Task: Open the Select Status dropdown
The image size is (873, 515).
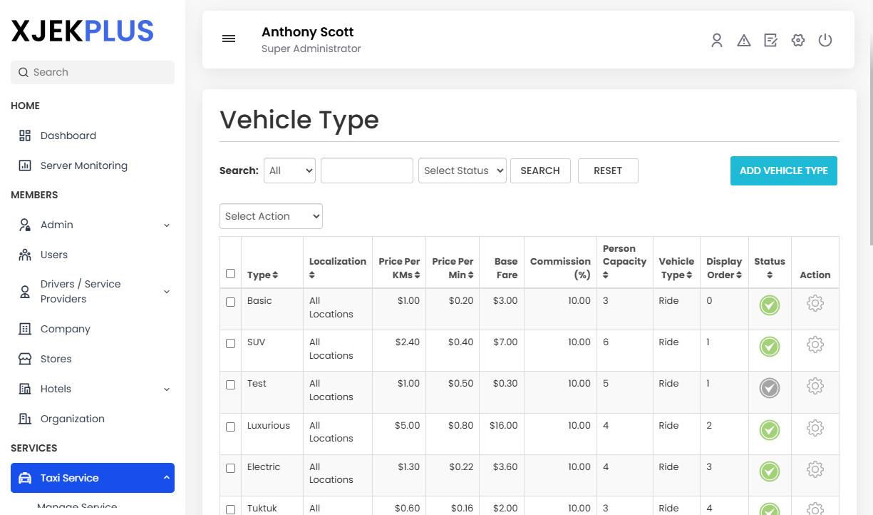Action: click(462, 170)
